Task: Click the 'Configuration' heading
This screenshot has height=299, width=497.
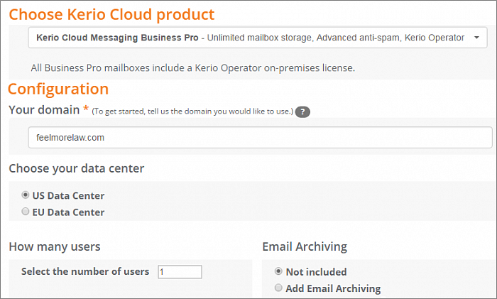Action: [x=58, y=89]
